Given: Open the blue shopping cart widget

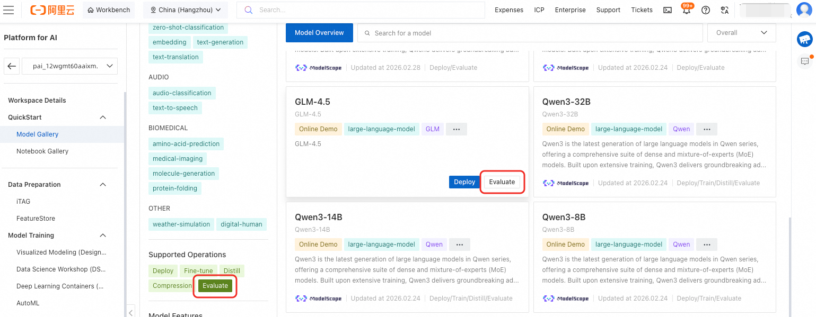Looking at the screenshot, I should click(x=804, y=39).
